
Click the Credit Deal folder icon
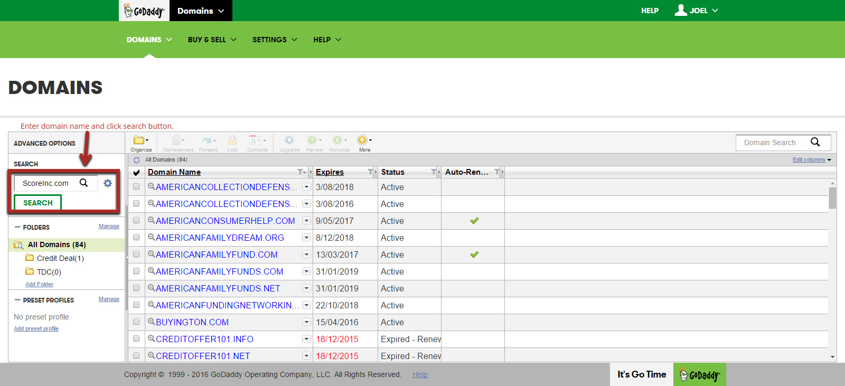click(x=30, y=258)
